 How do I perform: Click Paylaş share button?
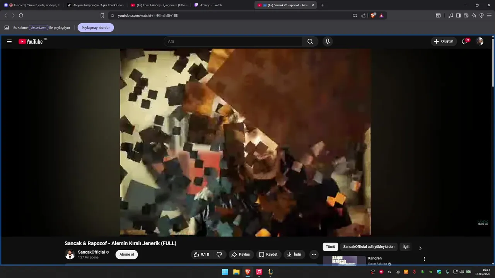point(241,254)
